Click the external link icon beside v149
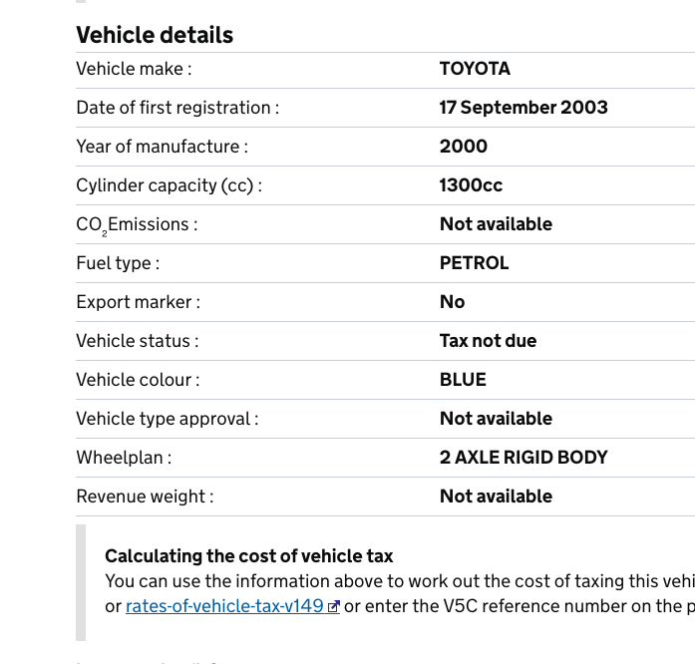The width and height of the screenshot is (695, 664). click(334, 606)
